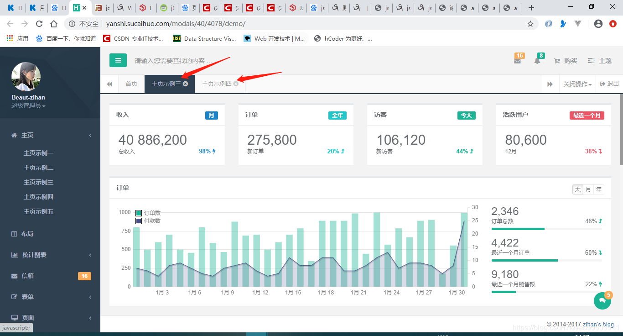Click the 统计图表 bar chart icon
This screenshot has width=623, height=336.
[15, 255]
